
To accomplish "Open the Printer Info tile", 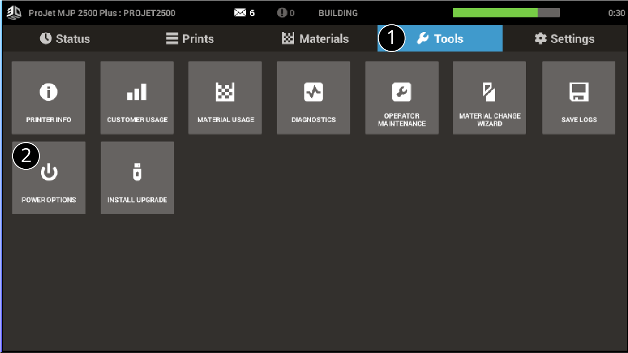I will [48, 98].
